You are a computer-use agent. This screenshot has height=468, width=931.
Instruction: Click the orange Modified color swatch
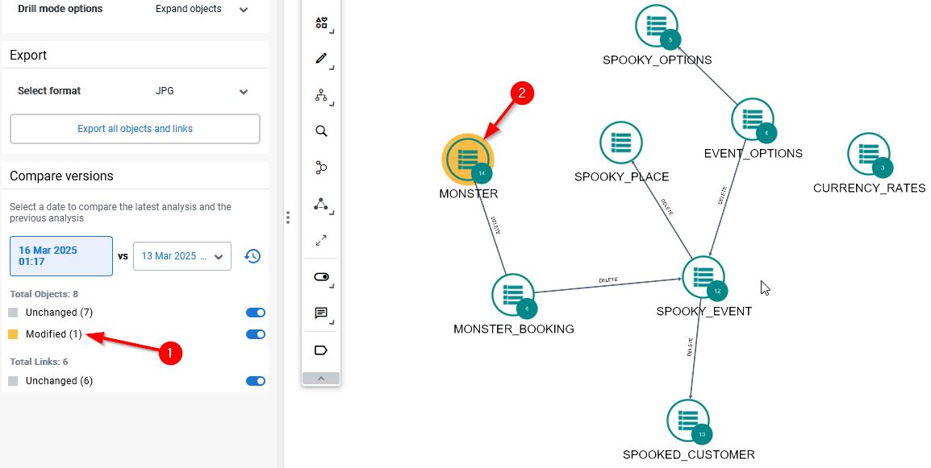point(13,334)
